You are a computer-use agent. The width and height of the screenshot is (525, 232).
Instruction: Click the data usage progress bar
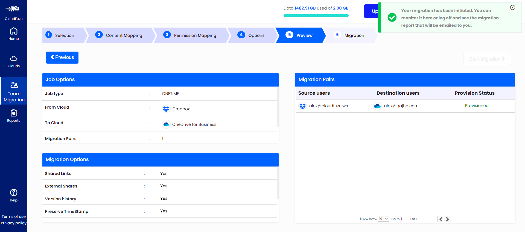316,16
